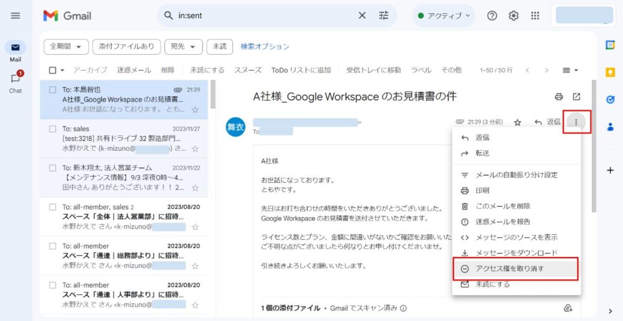Select checkbox for To: sales email
Screen dimensions: 623x321
pos(52,129)
